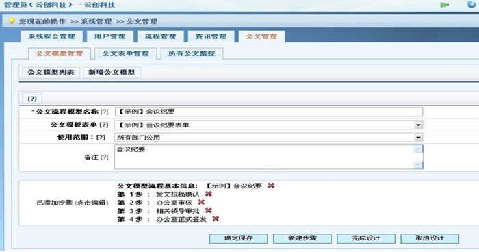Click the standalone [?] help tab
Viewport: 479px width, 252px height.
coord(32,99)
